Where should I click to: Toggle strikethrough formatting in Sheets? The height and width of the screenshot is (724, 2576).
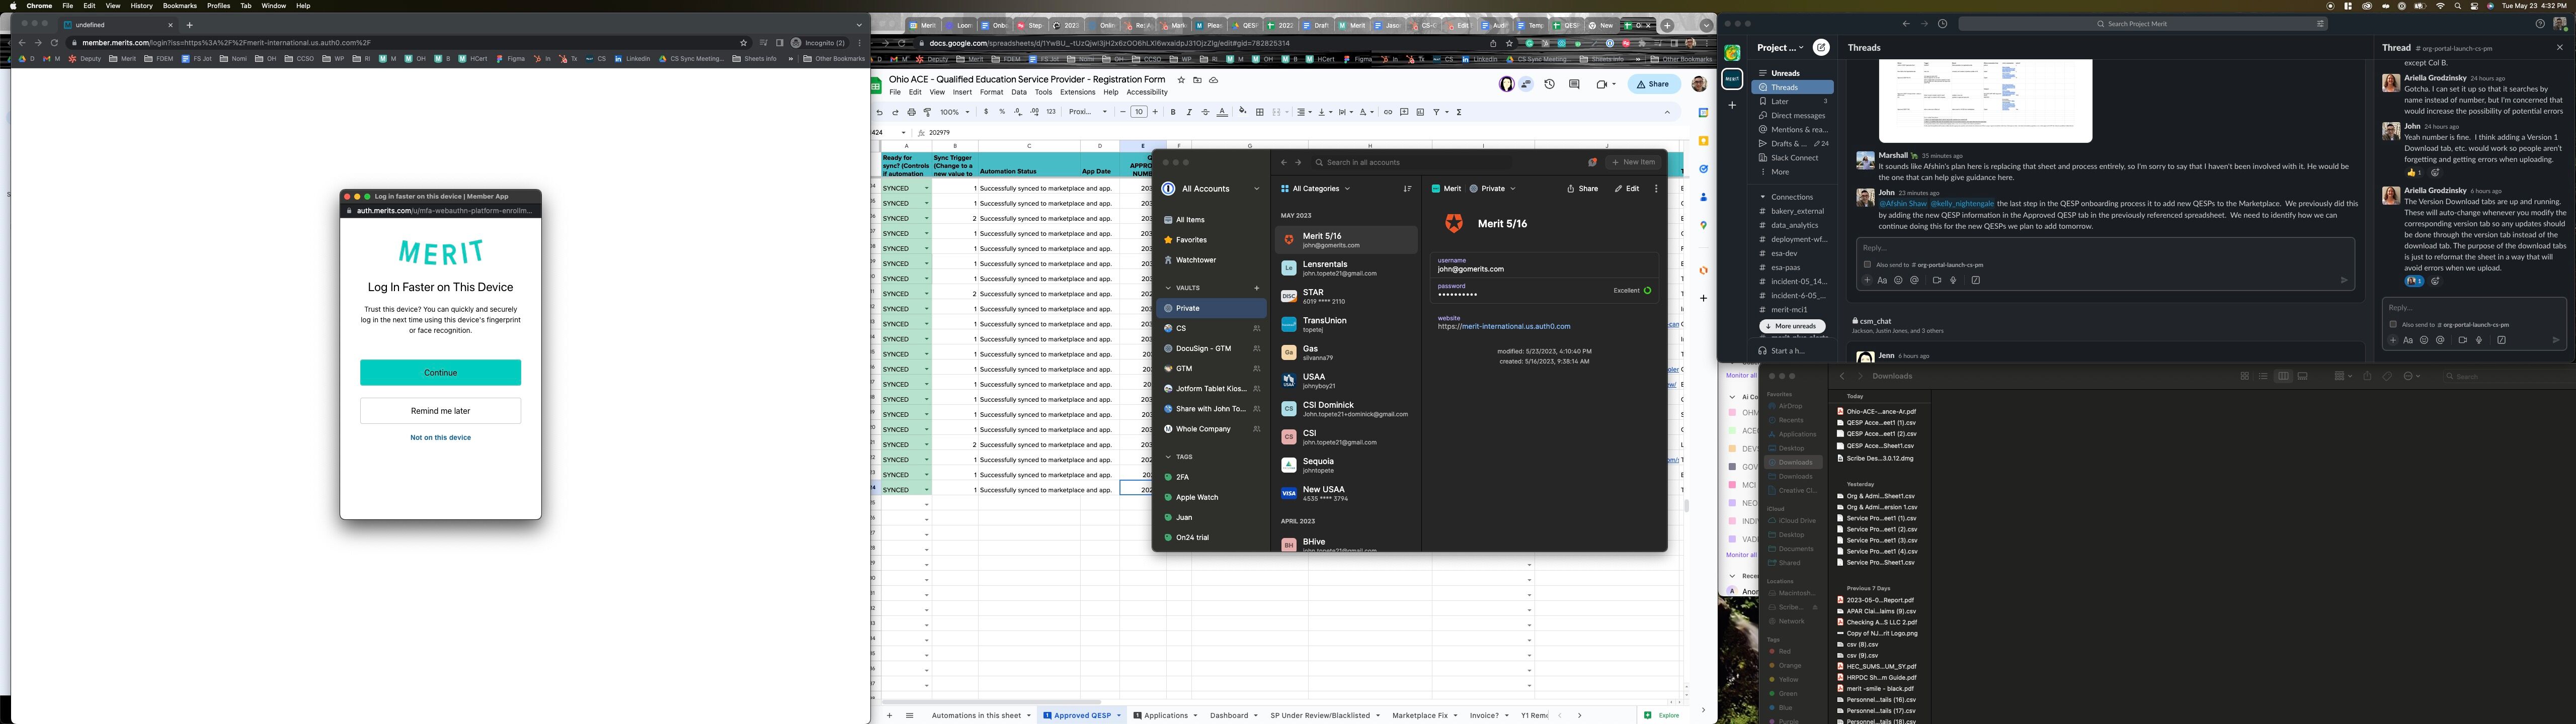click(x=1205, y=112)
